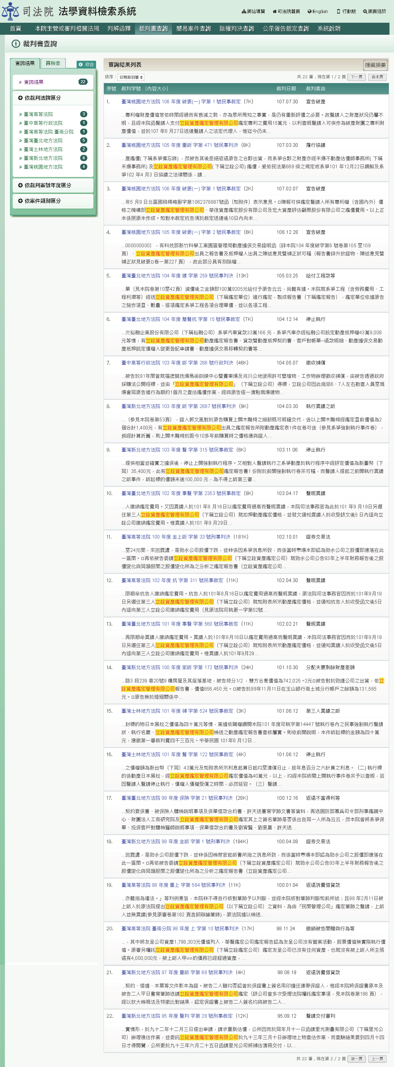Switch to the 再檢索 tab
This screenshot has width=394, height=1067.
[53, 63]
